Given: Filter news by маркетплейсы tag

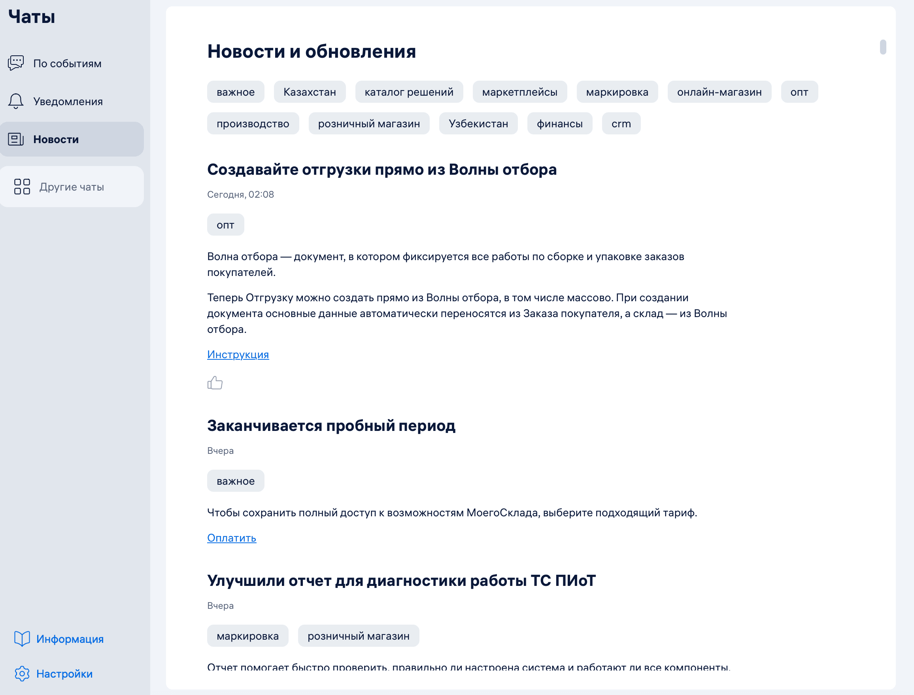Looking at the screenshot, I should coord(520,92).
